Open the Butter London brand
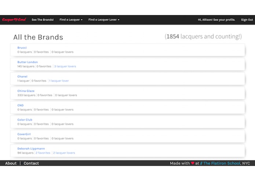255x181 pixels. 28,62
